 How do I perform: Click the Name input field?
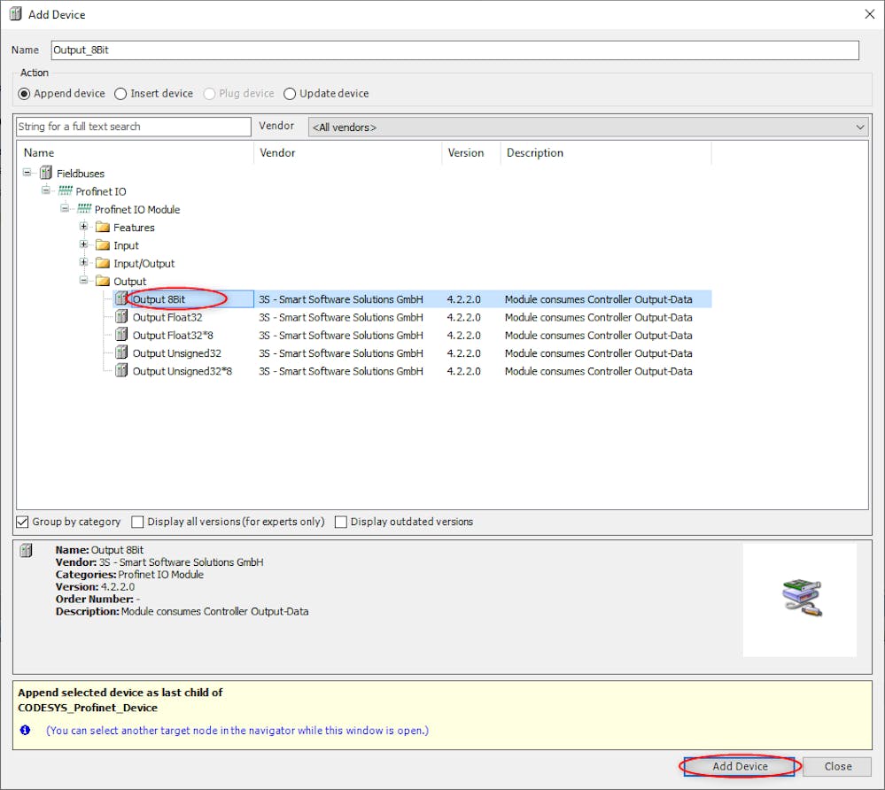(x=455, y=50)
